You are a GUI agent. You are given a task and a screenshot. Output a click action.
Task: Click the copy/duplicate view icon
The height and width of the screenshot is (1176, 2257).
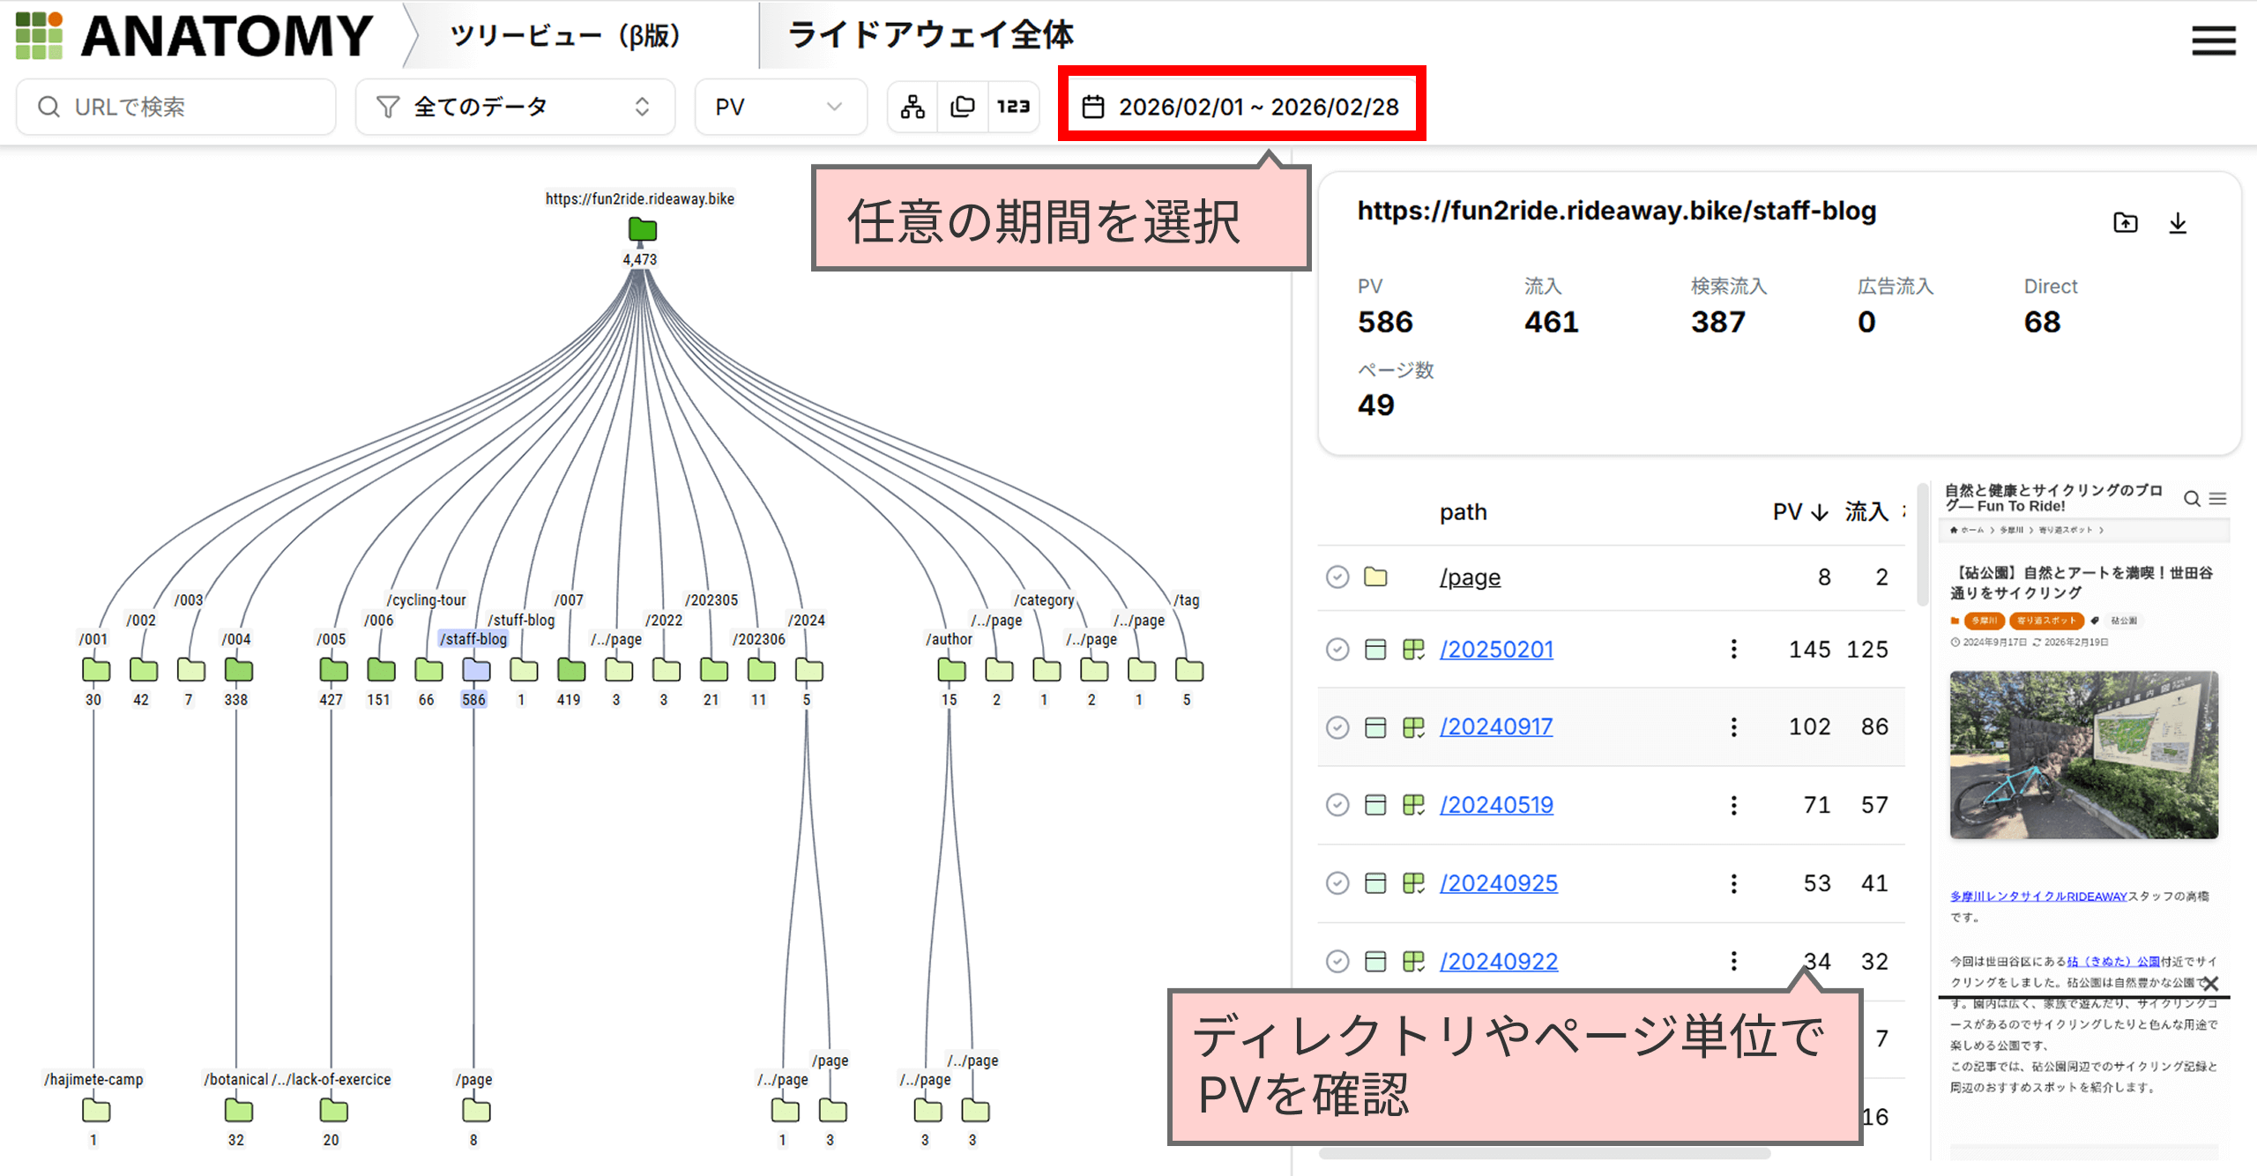tap(962, 107)
